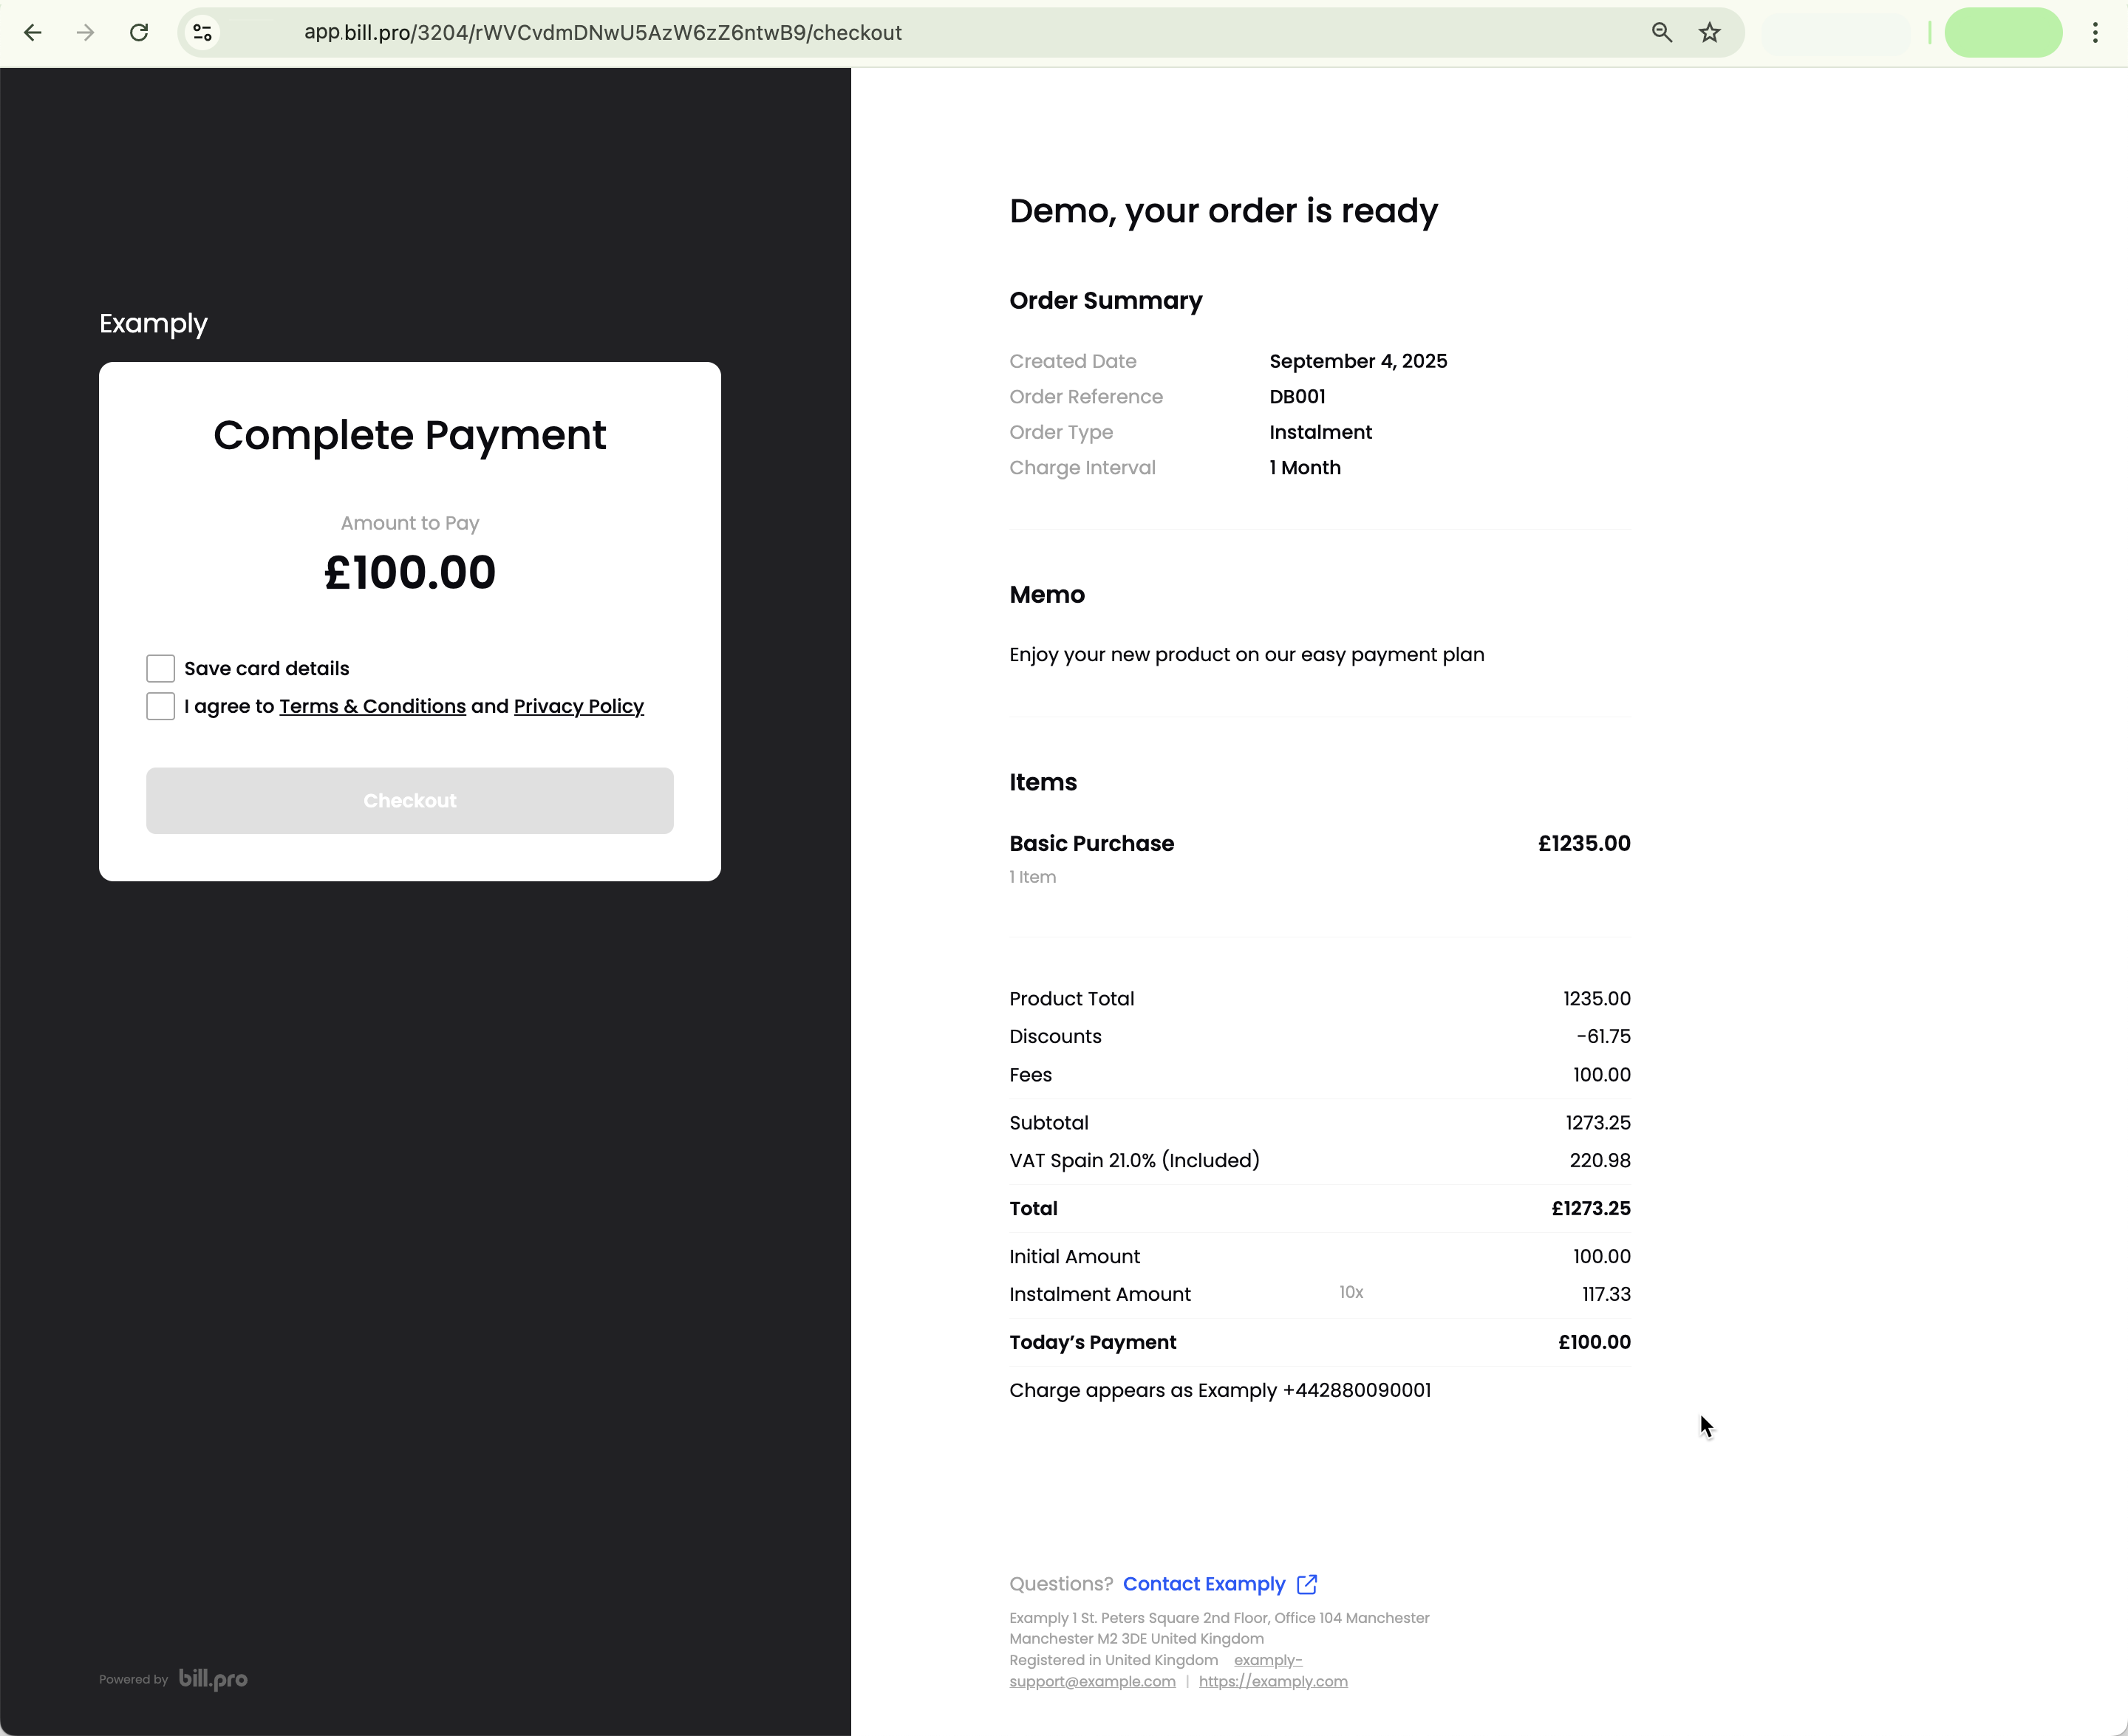Bookmark this page with the star icon
The height and width of the screenshot is (1736, 2128).
coord(1710,33)
